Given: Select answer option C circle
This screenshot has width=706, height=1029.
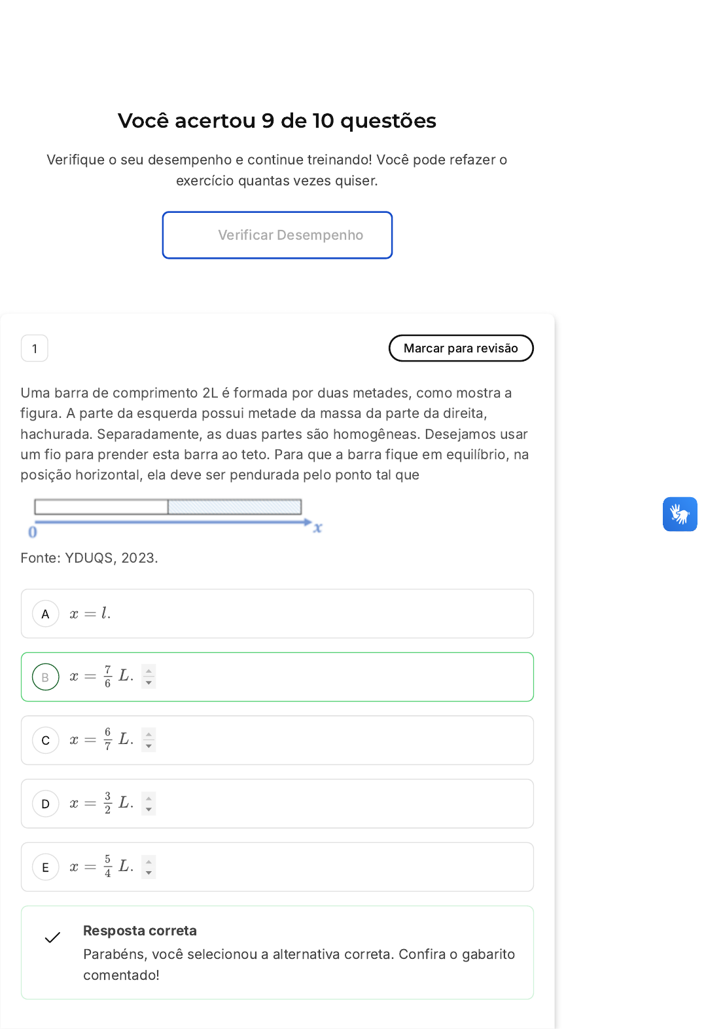Looking at the screenshot, I should point(45,740).
